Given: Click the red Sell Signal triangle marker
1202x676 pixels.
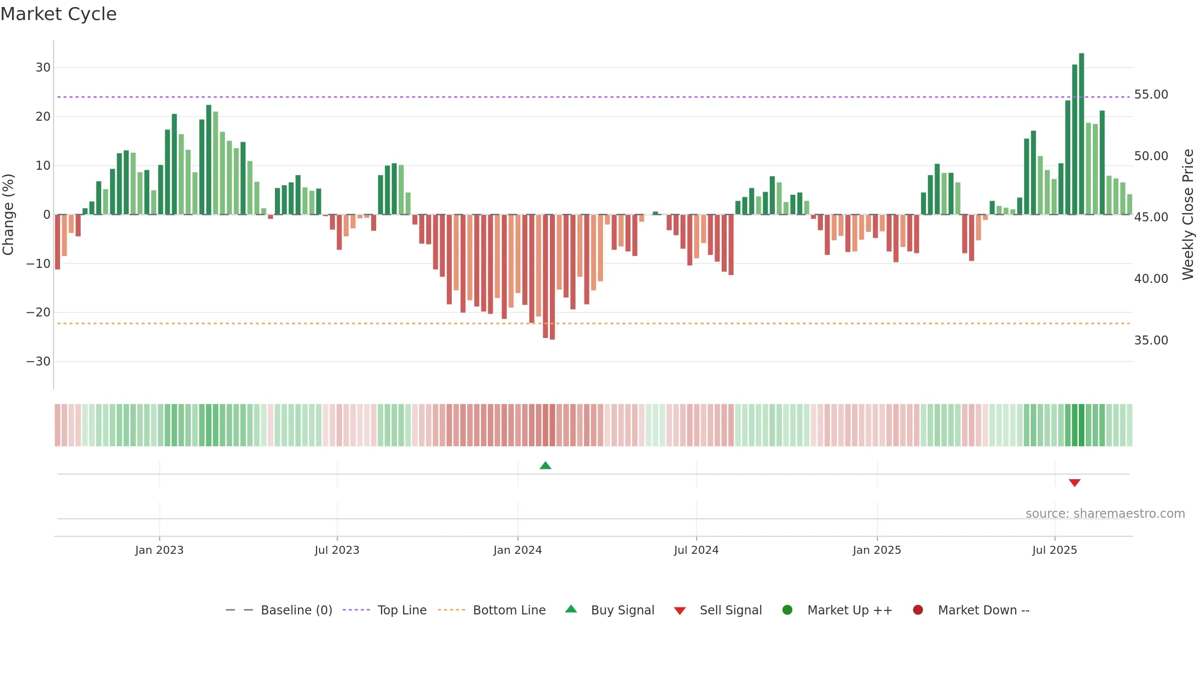Looking at the screenshot, I should pyautogui.click(x=1074, y=483).
